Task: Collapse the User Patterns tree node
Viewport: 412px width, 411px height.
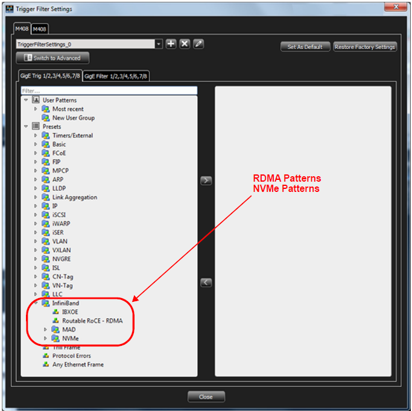Action: pos(26,100)
